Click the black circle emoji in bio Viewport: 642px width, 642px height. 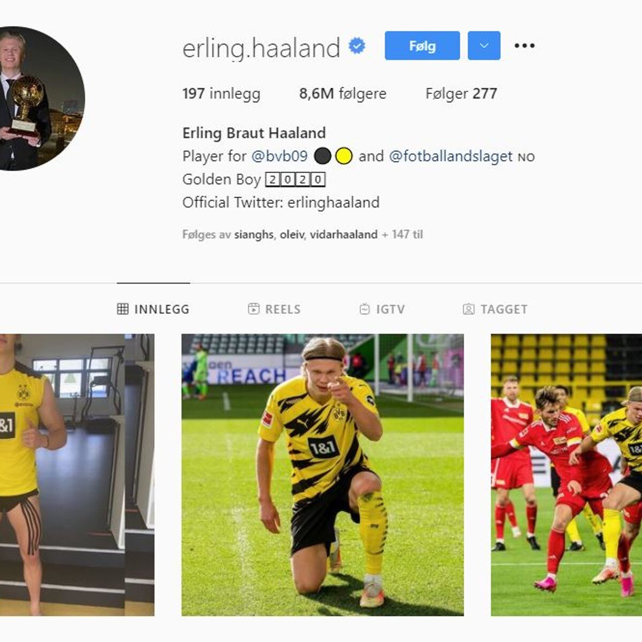[323, 156]
